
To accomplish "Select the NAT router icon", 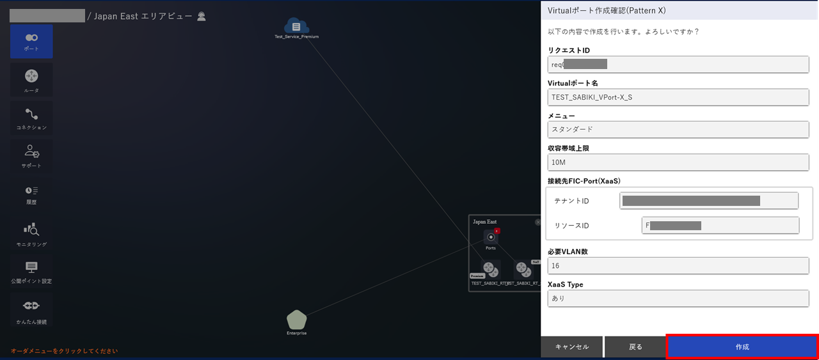I will (523, 269).
